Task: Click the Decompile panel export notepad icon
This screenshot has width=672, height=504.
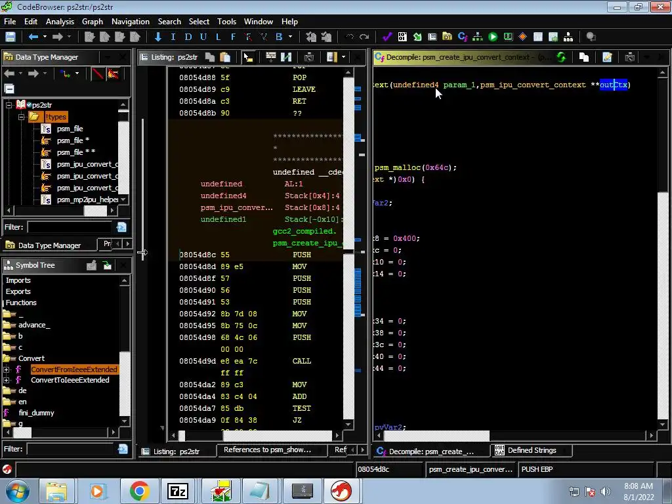Action: coord(607,57)
